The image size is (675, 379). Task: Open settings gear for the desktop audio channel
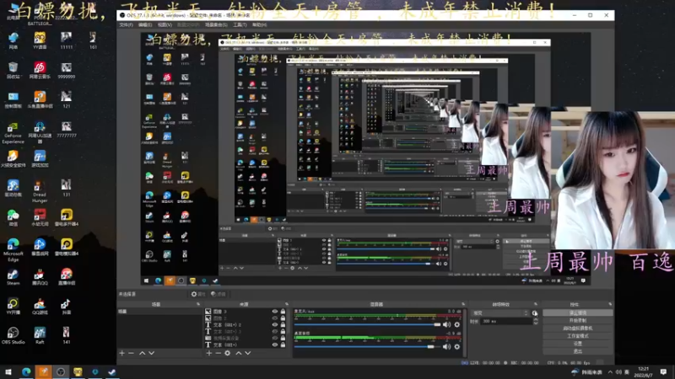456,347
